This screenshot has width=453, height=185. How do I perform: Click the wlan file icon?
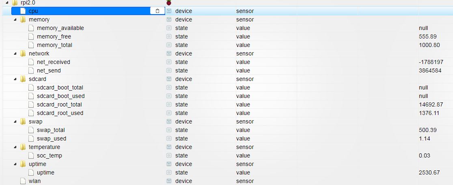pyautogui.click(x=23, y=181)
